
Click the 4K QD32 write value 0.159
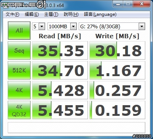click(117, 110)
